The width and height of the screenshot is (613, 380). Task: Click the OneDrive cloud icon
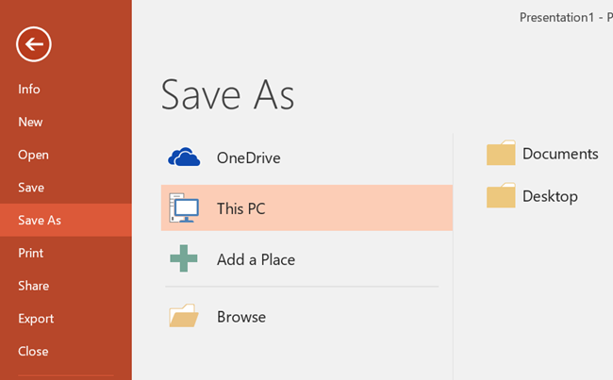pyautogui.click(x=184, y=157)
